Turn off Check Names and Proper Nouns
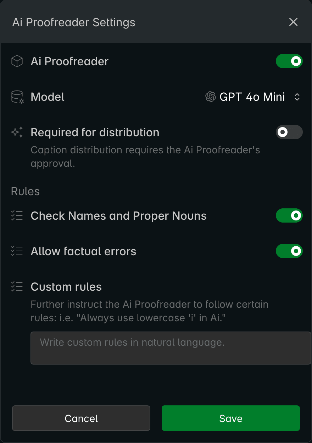 tap(289, 215)
